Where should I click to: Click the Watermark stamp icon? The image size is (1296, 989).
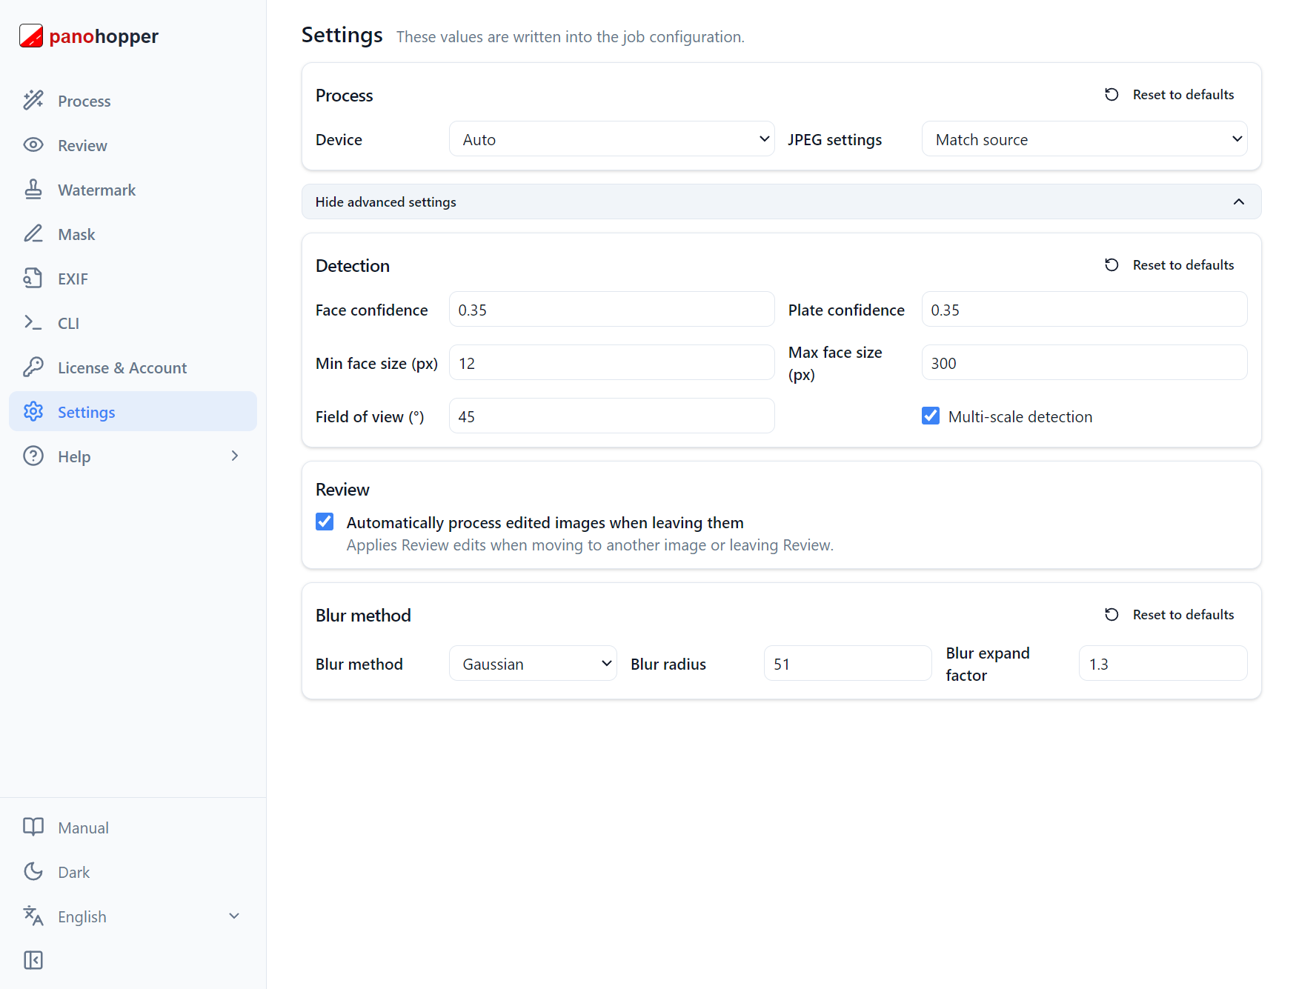[33, 189]
